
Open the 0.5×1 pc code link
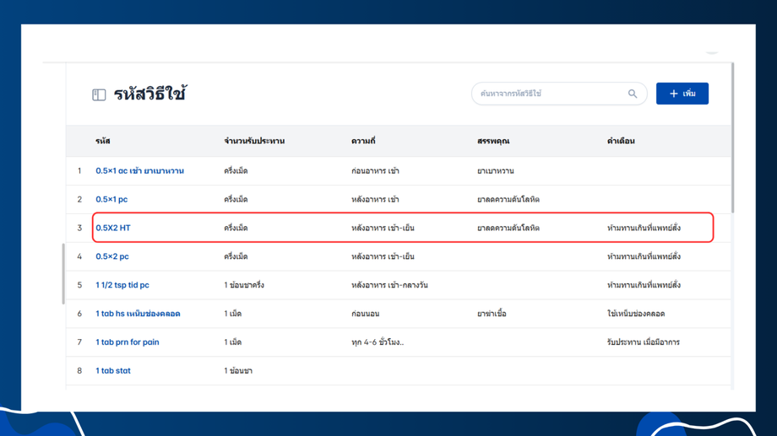tap(111, 199)
